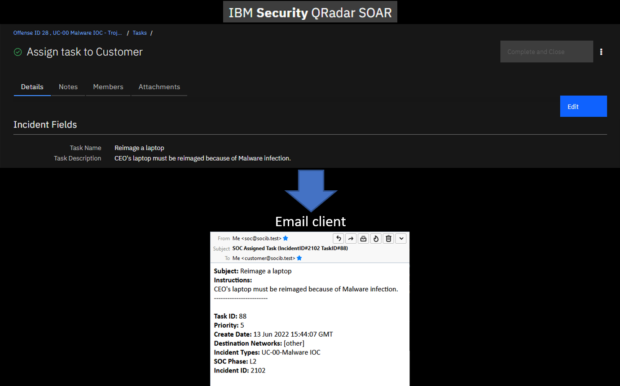Click the Task Description value about CEO's laptop
The width and height of the screenshot is (620, 386).
click(202, 158)
